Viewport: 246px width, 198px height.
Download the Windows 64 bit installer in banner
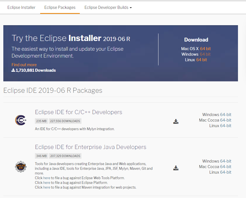pyautogui.click(x=205, y=54)
